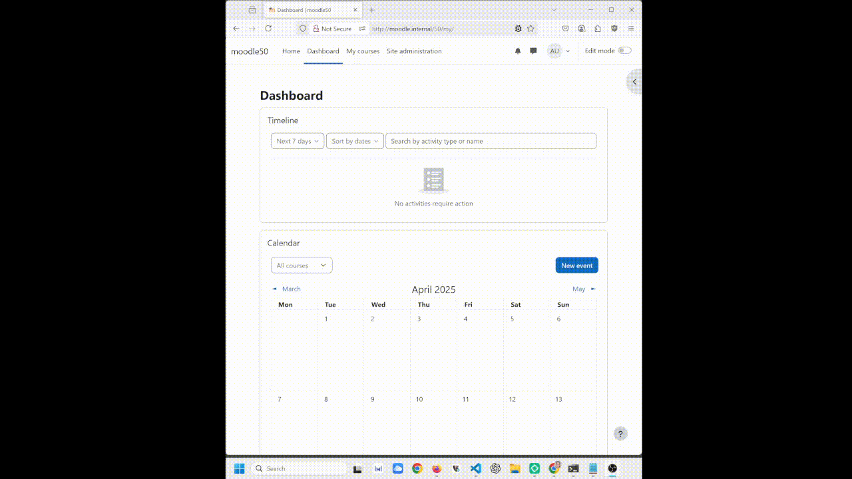This screenshot has width=852, height=479.
Task: Show the list all tabs dropdown
Action: 554,10
